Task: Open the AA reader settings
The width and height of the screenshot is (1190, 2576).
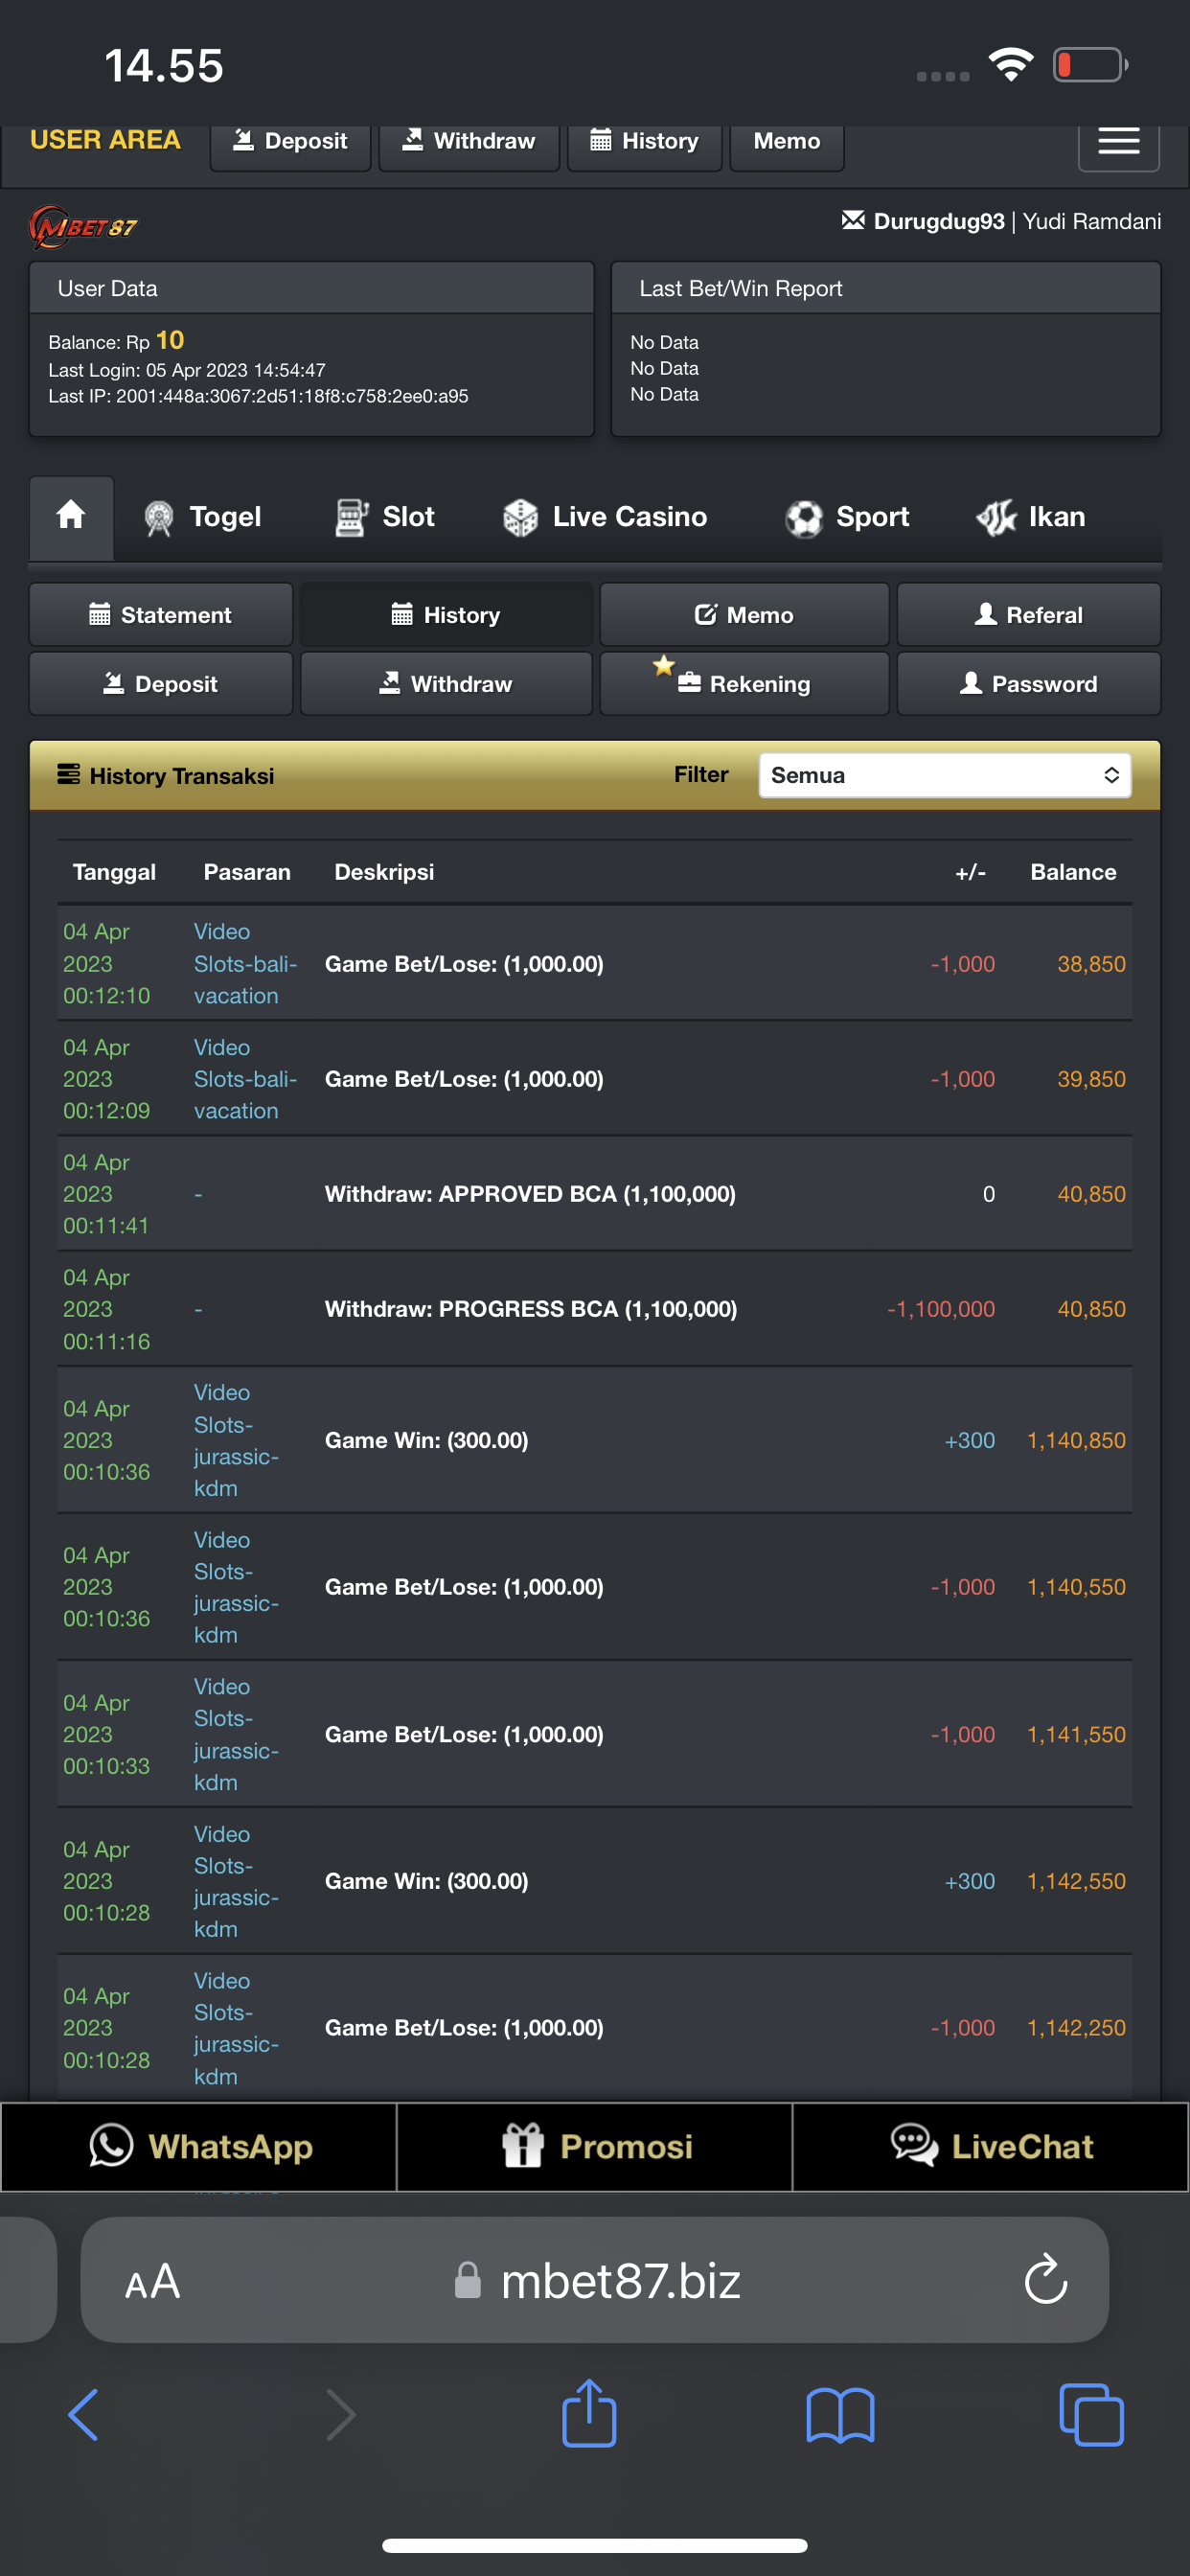Action: pos(152,2281)
